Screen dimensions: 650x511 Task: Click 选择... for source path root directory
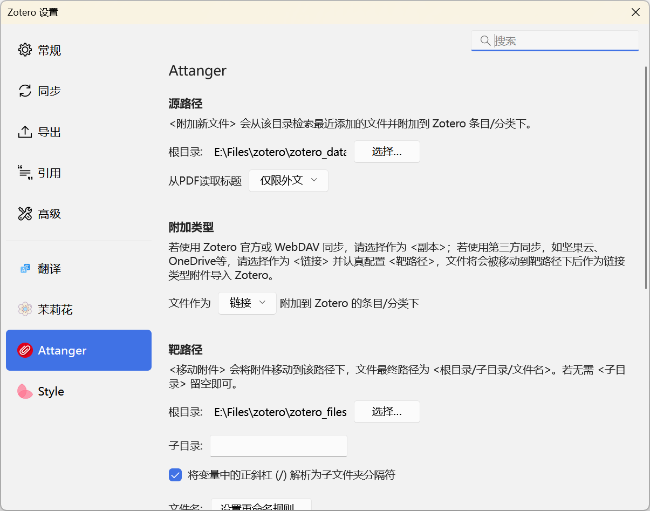pyautogui.click(x=387, y=152)
